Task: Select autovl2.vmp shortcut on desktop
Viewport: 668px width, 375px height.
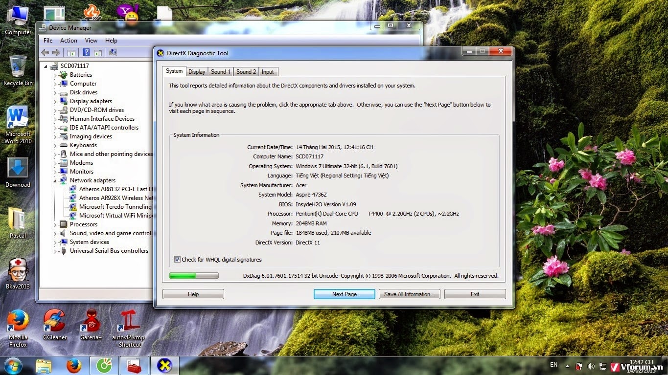Action: (x=128, y=329)
